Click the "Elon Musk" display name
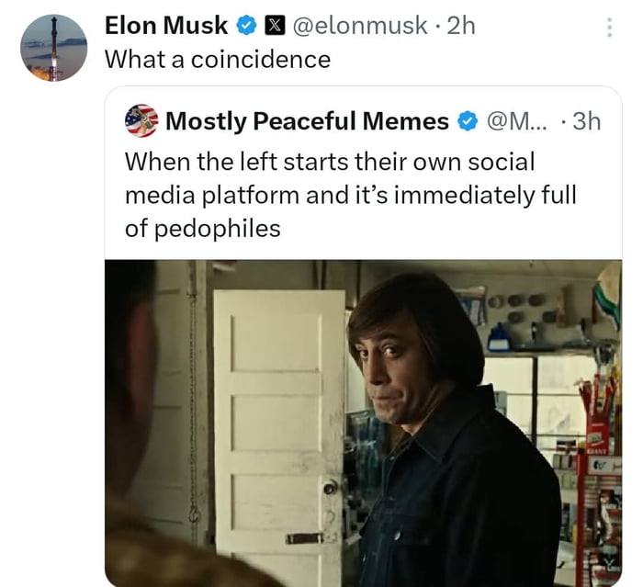643x587 pixels. pyautogui.click(x=166, y=27)
